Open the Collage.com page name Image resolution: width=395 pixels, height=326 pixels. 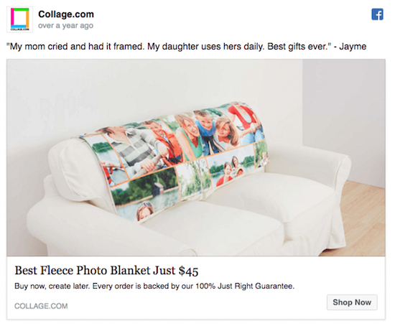[x=66, y=14]
